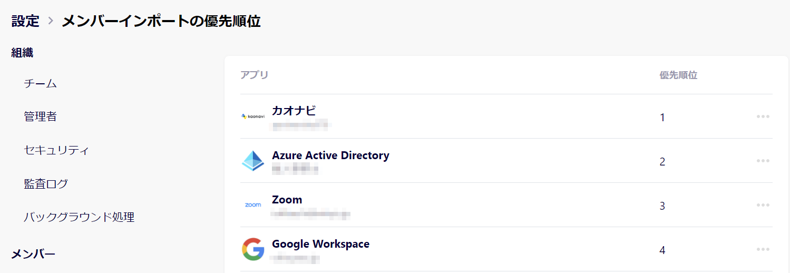Open 管理者 settings in sidebar

[41, 117]
